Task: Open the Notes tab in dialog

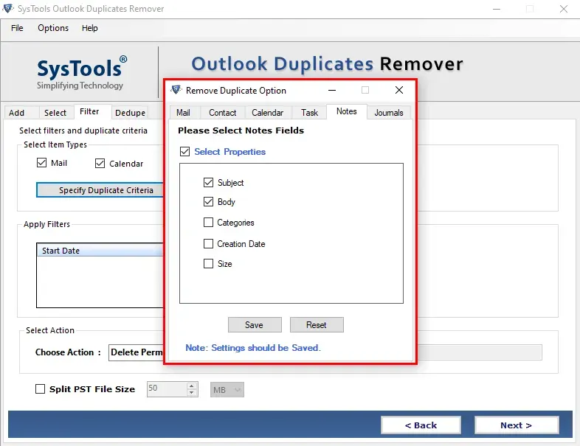Action: click(347, 111)
